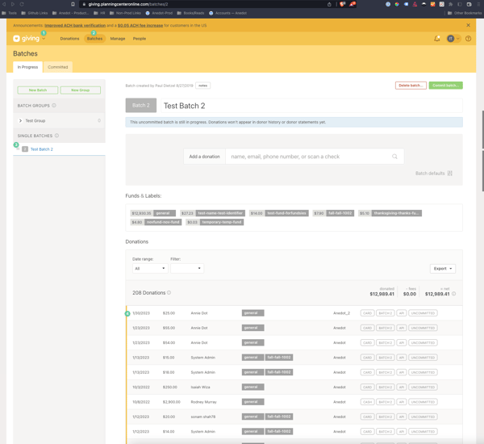Open the Manage menu
The width and height of the screenshot is (484, 444).
pyautogui.click(x=118, y=39)
